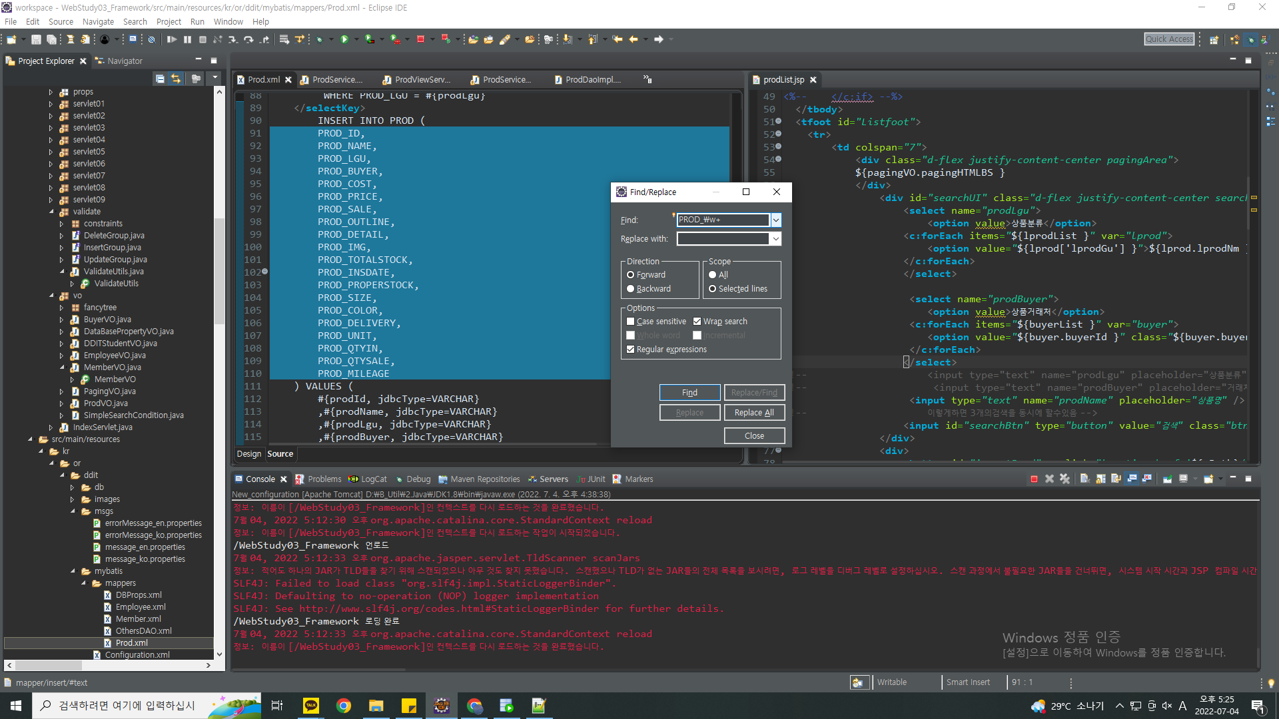The width and height of the screenshot is (1279, 719).
Task: Switch to the Problems tab
Action: click(318, 479)
